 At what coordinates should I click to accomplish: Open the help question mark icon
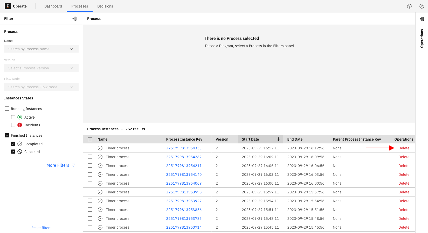409,6
